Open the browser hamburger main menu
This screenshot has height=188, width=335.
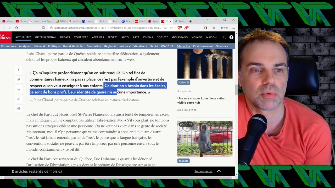point(233,28)
